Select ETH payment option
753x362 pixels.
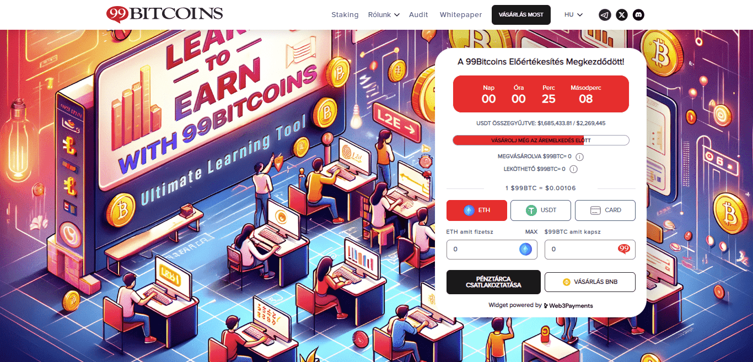pos(476,210)
